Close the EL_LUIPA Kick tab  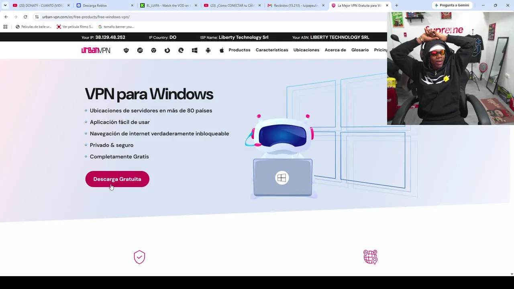pyautogui.click(x=196, y=6)
